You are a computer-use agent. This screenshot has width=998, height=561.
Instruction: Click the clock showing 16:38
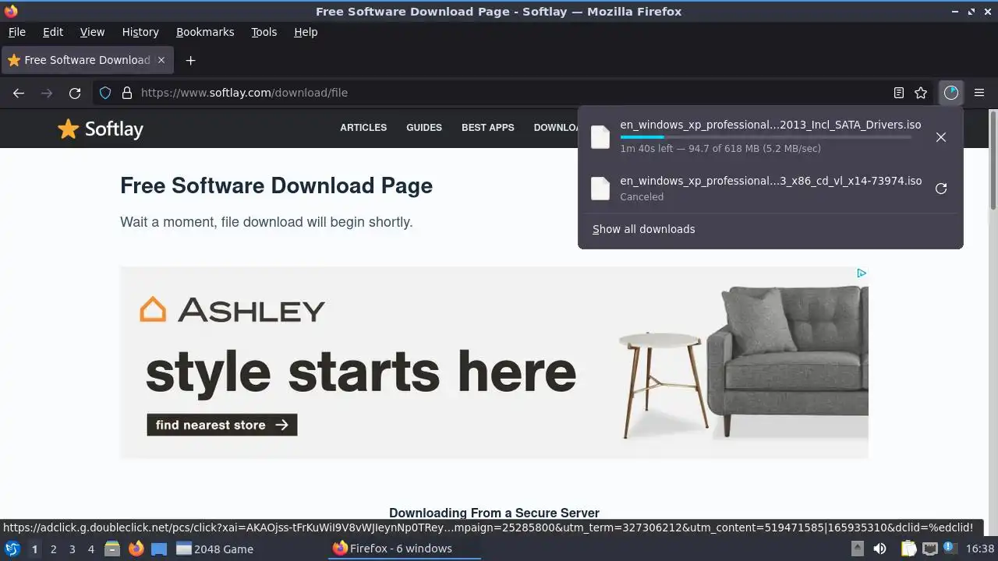pyautogui.click(x=980, y=549)
